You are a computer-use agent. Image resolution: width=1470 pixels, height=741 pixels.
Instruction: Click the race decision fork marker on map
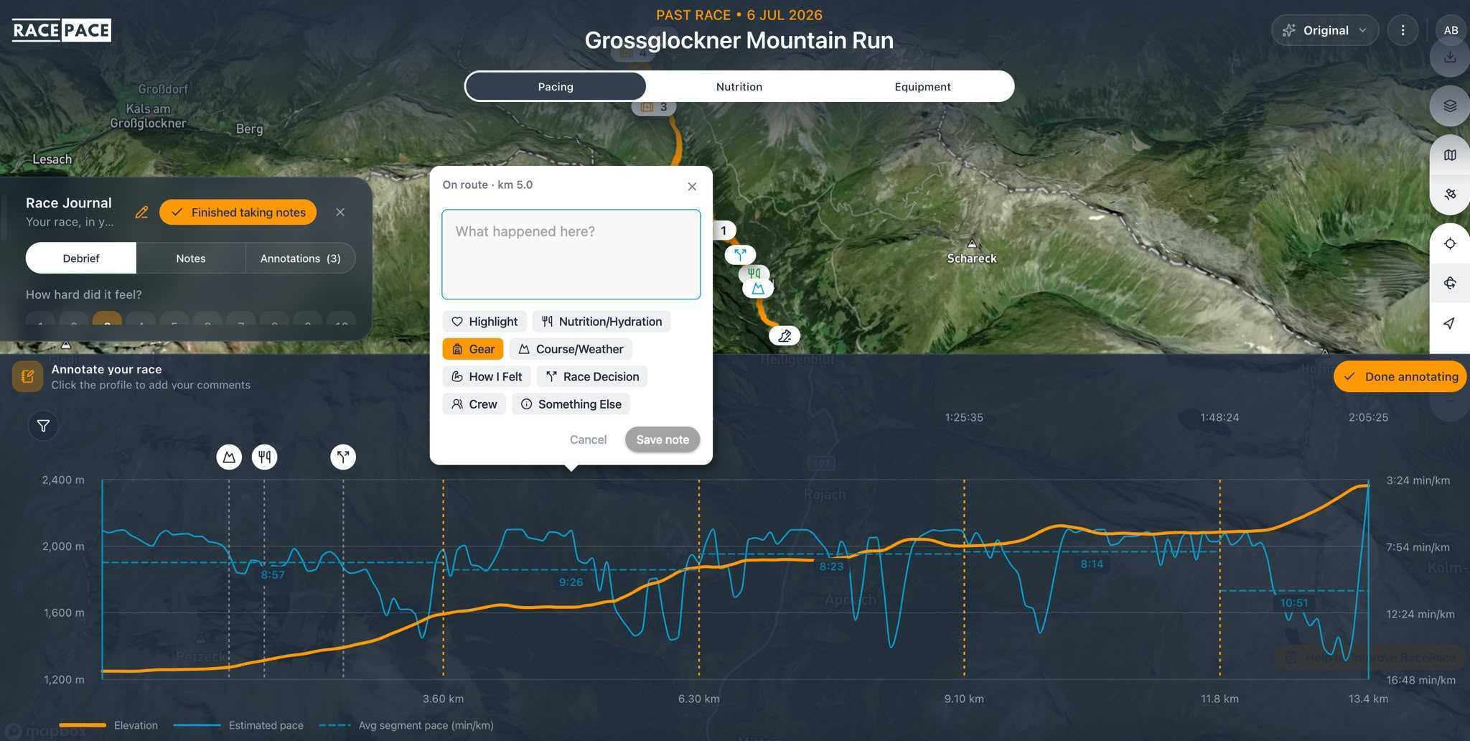[x=740, y=254]
